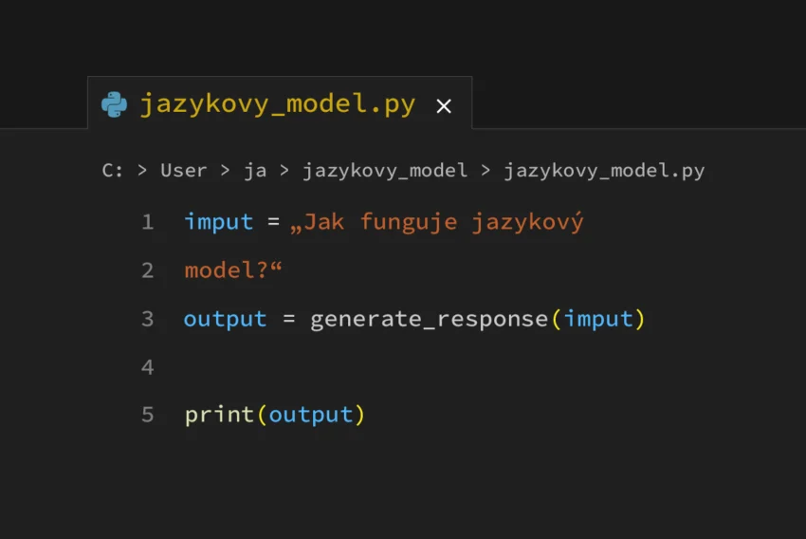Click the jazykovy_model folder breadcrumb
Viewport: 806px width, 539px height.
pyautogui.click(x=384, y=171)
